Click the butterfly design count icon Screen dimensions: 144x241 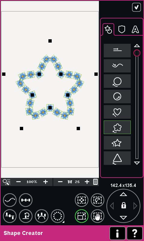point(70,182)
